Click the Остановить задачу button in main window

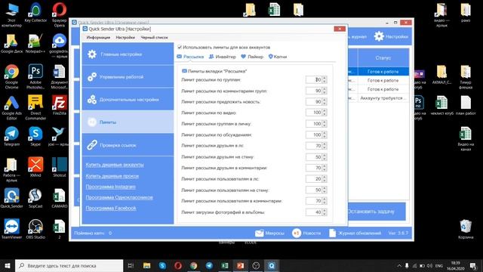[377, 212]
